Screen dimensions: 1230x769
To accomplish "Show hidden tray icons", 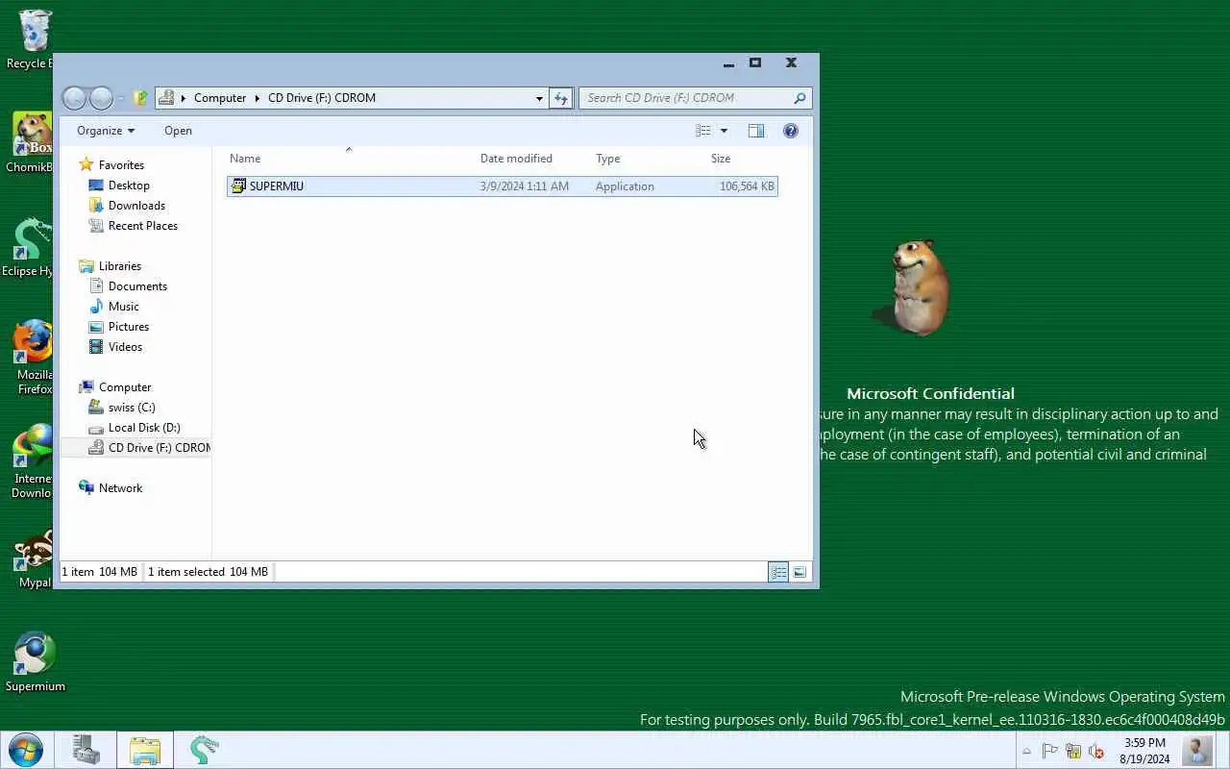I will coord(1027,752).
